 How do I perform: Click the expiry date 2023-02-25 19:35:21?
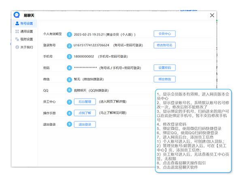(x=89, y=34)
